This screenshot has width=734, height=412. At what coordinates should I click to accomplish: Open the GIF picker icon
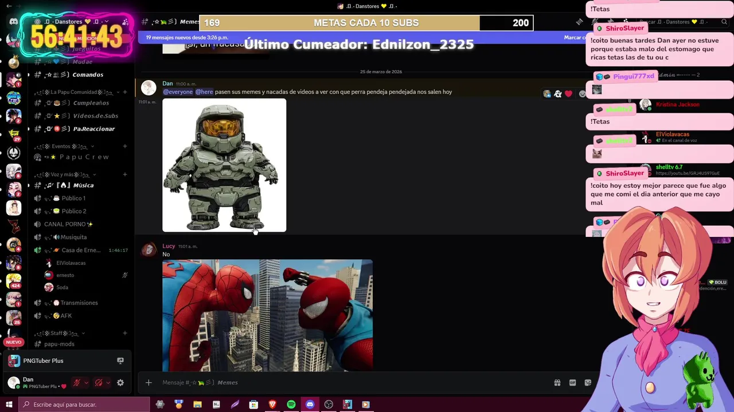572,383
